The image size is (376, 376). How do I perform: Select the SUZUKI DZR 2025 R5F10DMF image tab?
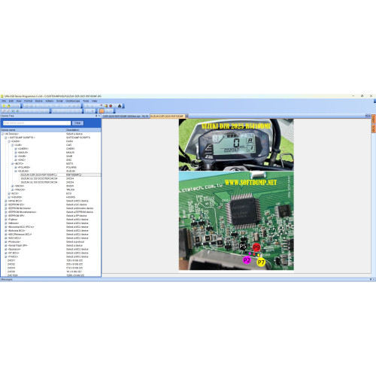tap(167, 117)
